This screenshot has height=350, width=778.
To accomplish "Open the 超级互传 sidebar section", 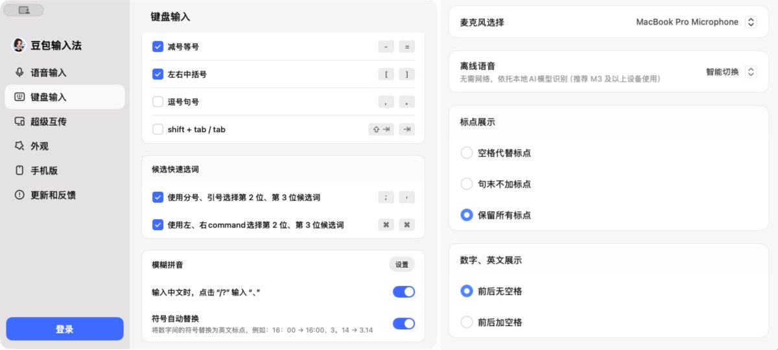I will click(65, 121).
